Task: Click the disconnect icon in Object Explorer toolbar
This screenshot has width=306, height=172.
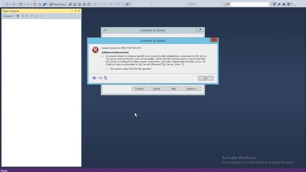Action: click(x=23, y=16)
